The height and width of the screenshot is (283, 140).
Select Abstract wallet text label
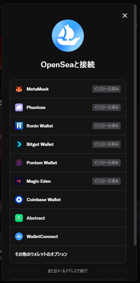click(x=36, y=218)
